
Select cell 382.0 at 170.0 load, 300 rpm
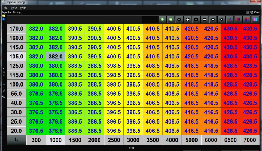pos(36,29)
